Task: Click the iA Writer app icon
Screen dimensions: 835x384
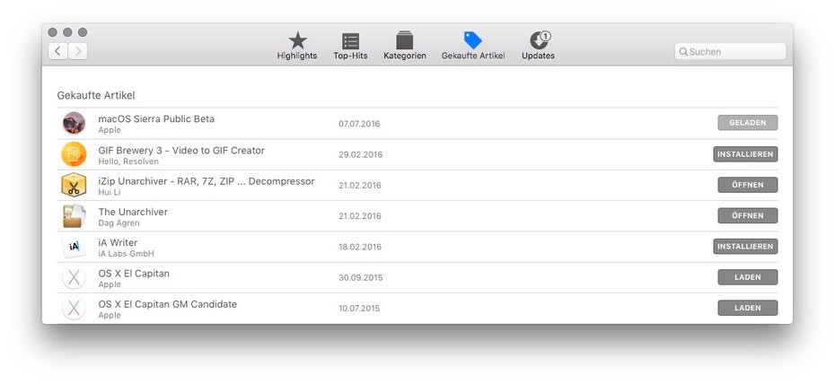Action: [x=74, y=247]
